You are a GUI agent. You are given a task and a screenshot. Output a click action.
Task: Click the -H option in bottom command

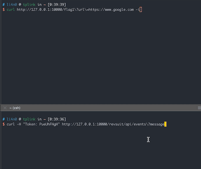(x=19, y=124)
